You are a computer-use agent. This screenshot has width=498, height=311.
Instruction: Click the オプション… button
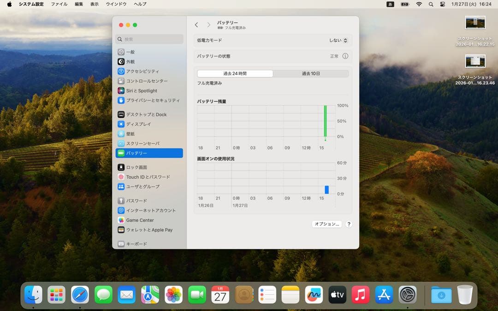[327, 224]
